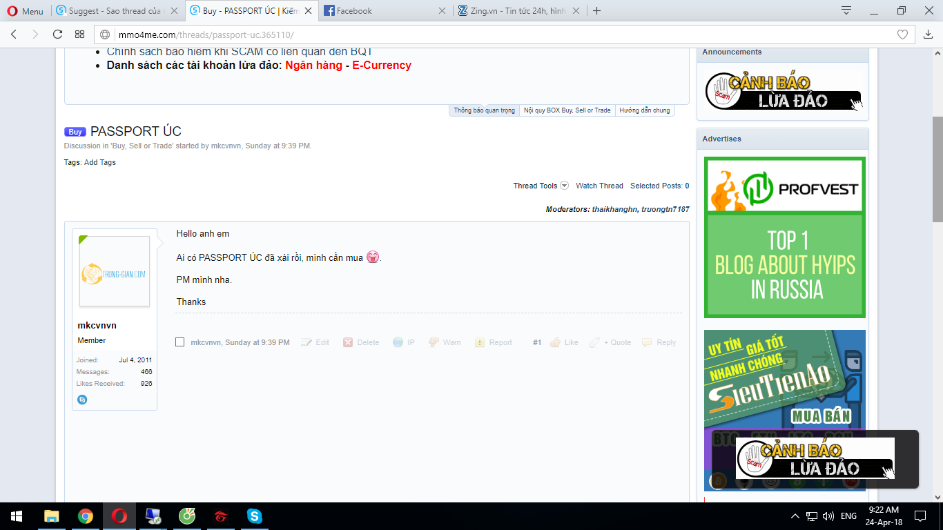Expand the Thread Tools dropdown

pos(541,186)
